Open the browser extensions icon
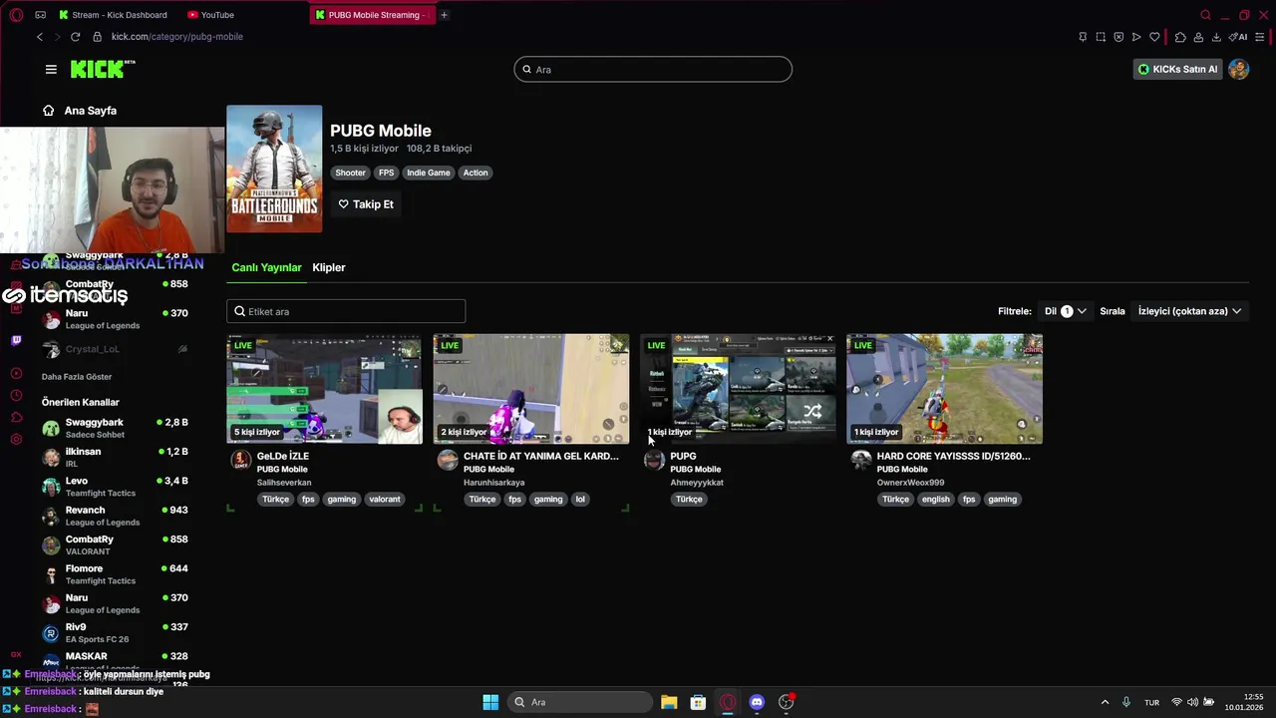Viewport: 1276px width, 718px height. (x=1180, y=37)
